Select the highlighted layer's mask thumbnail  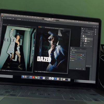pos(86,39)
